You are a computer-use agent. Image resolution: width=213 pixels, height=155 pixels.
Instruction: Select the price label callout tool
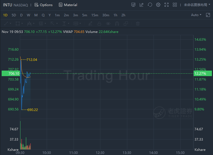point(76,24)
